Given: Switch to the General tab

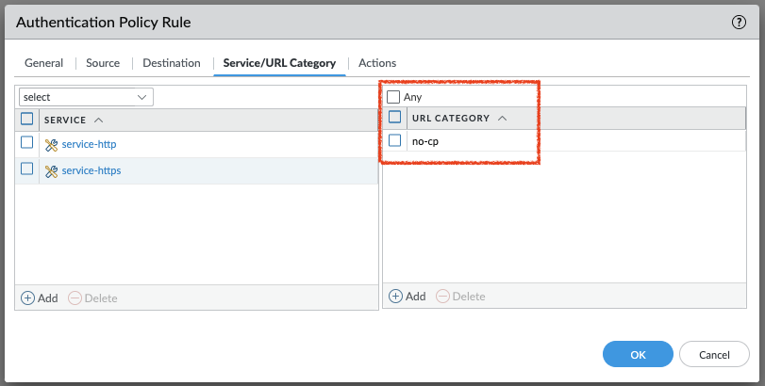Looking at the screenshot, I should 44,63.
